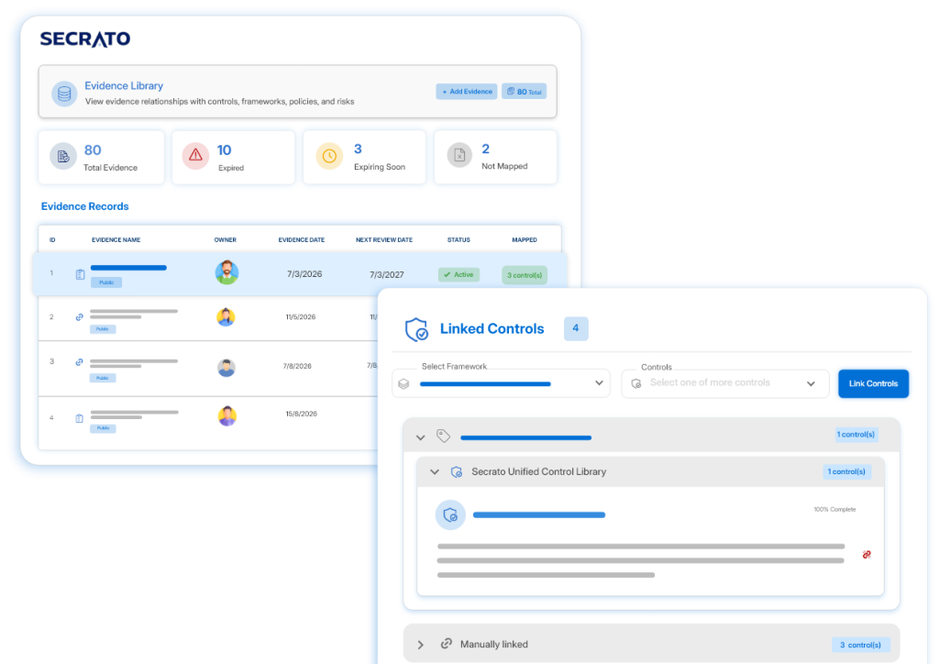The width and height of the screenshot is (939, 664).
Task: Collapse the Secrato Unified Control Library section
Action: (434, 471)
